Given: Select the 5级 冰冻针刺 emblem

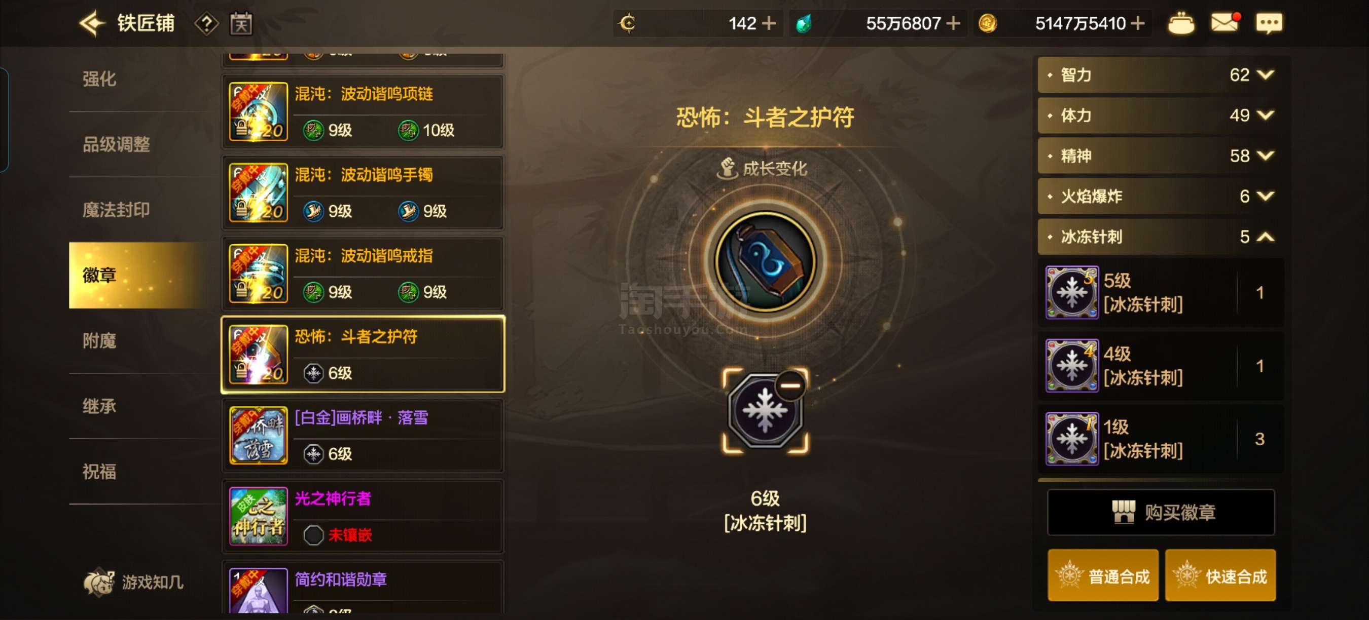Looking at the screenshot, I should (x=1161, y=292).
